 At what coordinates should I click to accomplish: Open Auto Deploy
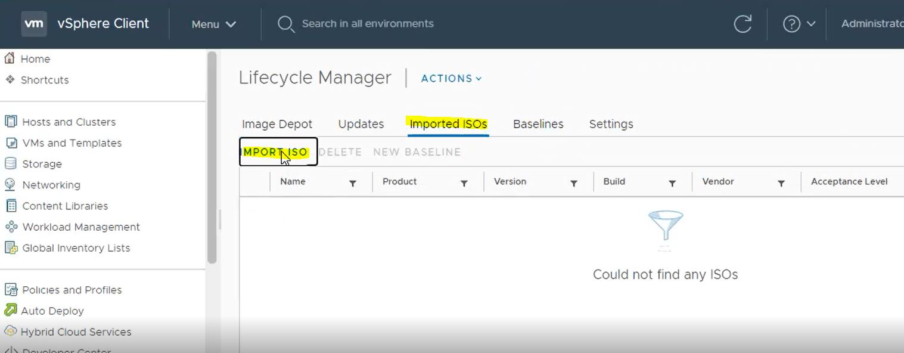tap(52, 311)
